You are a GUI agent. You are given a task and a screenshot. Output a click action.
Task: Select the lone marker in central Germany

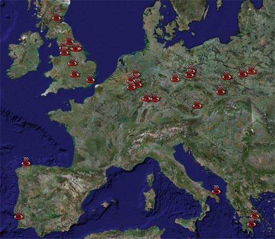coord(175,77)
